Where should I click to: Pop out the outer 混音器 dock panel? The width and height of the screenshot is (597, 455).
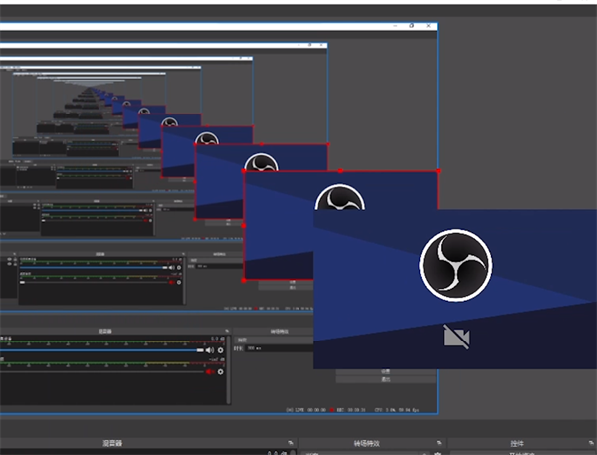point(291,443)
